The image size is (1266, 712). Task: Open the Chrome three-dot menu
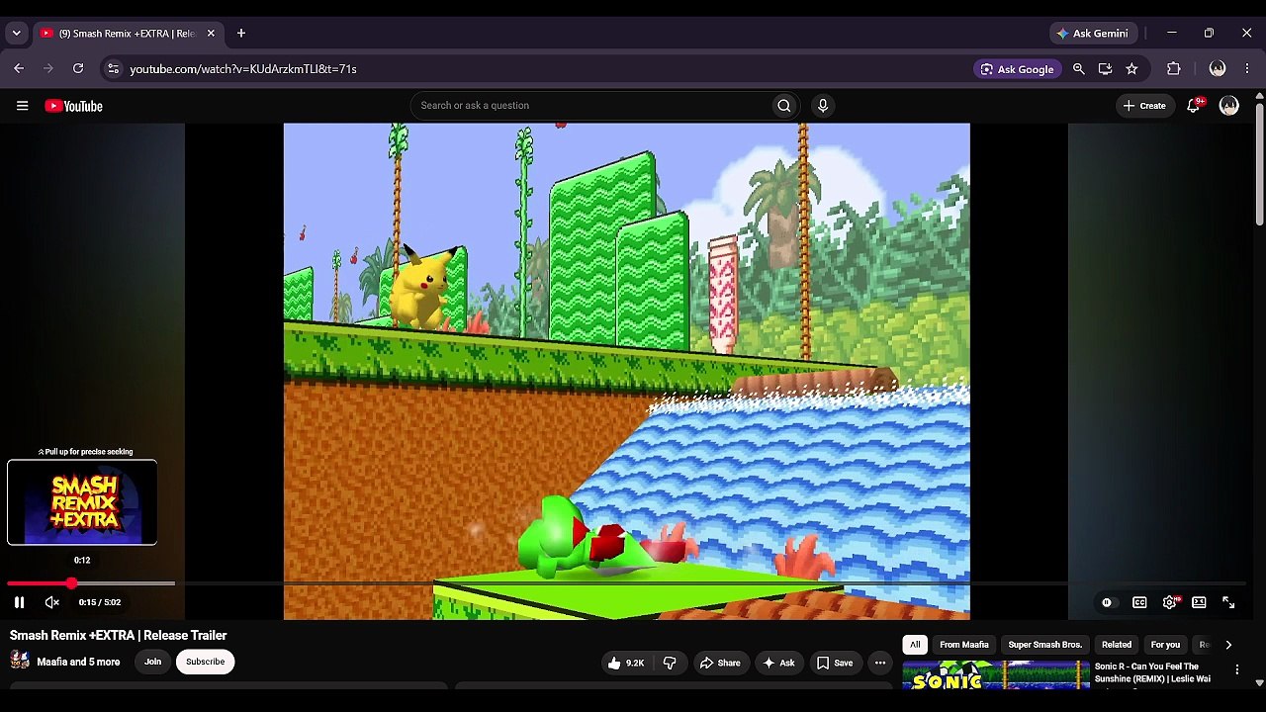1247,69
